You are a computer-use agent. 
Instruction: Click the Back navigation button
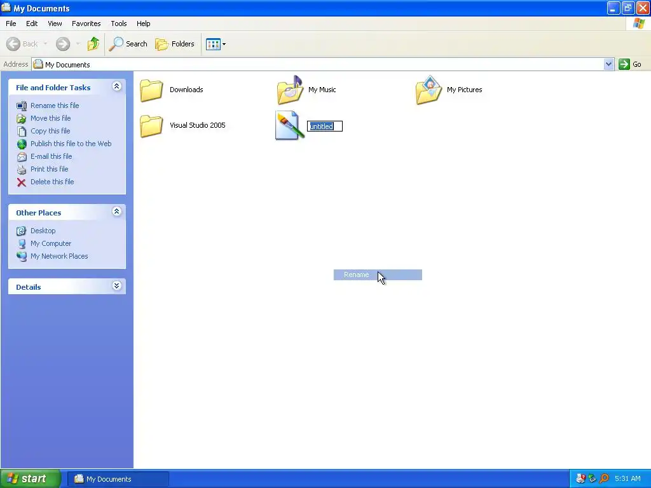click(22, 44)
